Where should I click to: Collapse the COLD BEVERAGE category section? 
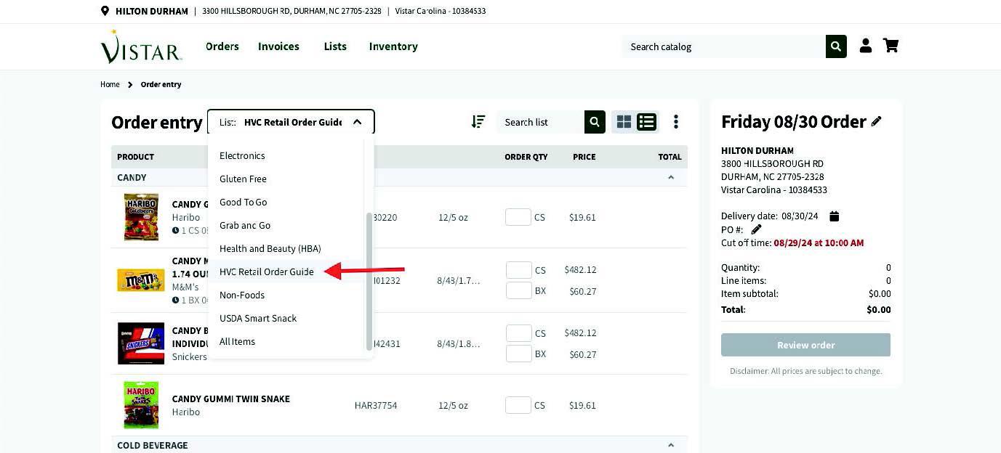671,445
